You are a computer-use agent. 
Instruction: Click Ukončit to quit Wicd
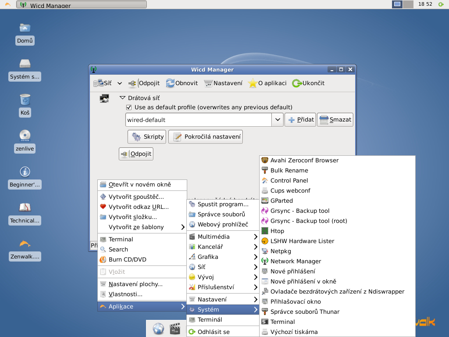click(308, 83)
